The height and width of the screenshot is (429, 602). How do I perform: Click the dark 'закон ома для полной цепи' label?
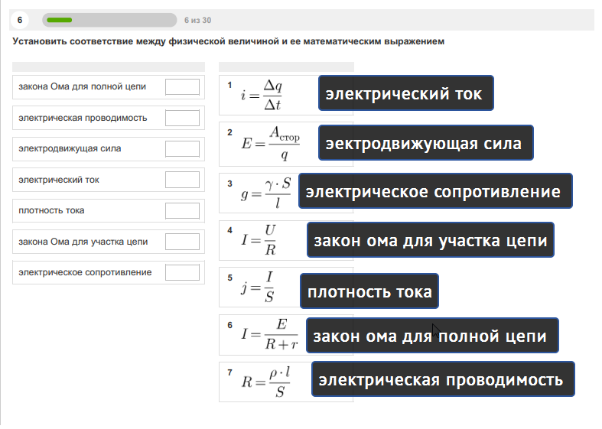(x=432, y=336)
